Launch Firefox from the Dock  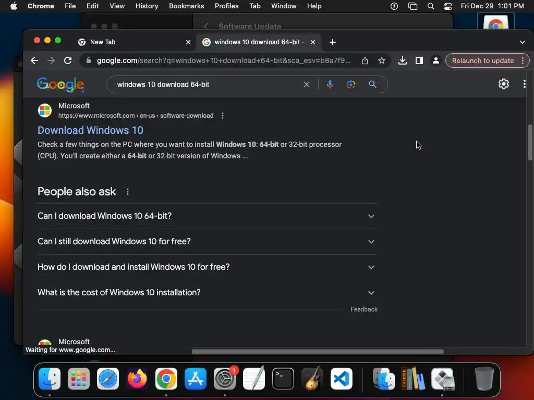(x=137, y=379)
